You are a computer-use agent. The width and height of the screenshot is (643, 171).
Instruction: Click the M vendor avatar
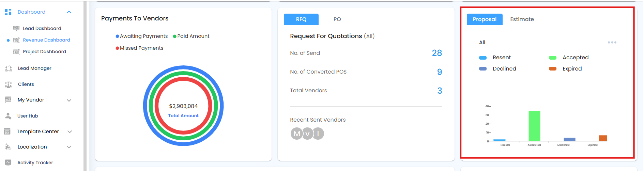pos(297,134)
